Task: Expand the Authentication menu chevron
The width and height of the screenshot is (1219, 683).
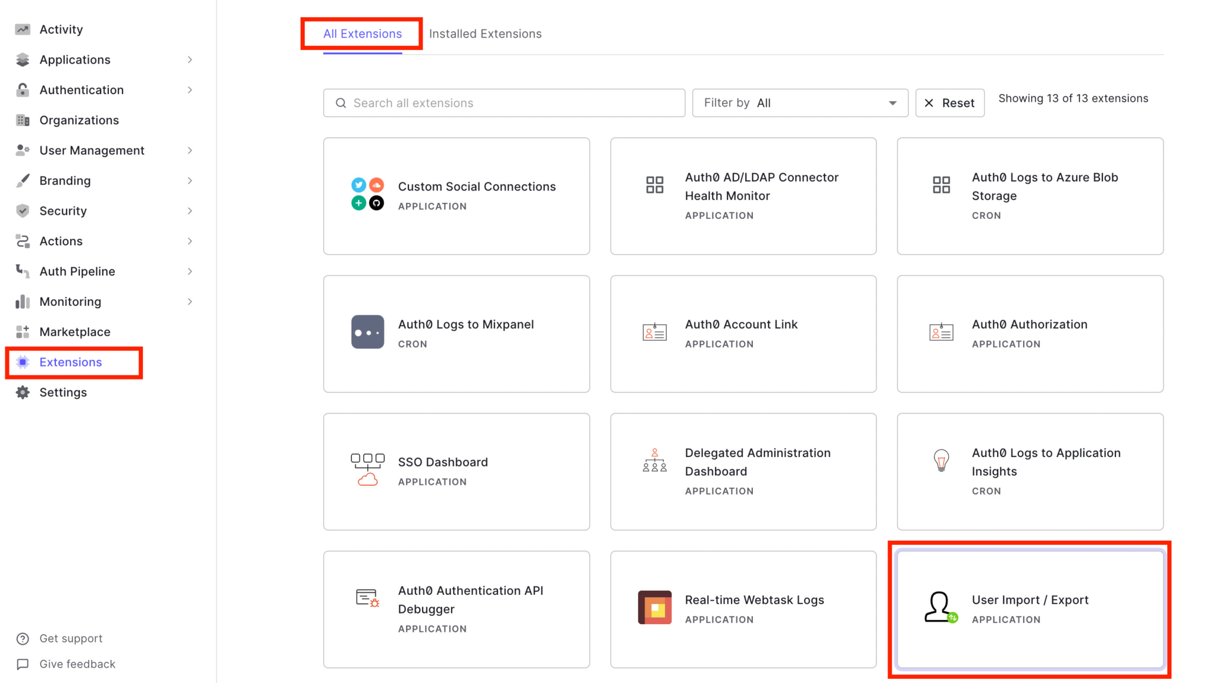Action: 190,90
